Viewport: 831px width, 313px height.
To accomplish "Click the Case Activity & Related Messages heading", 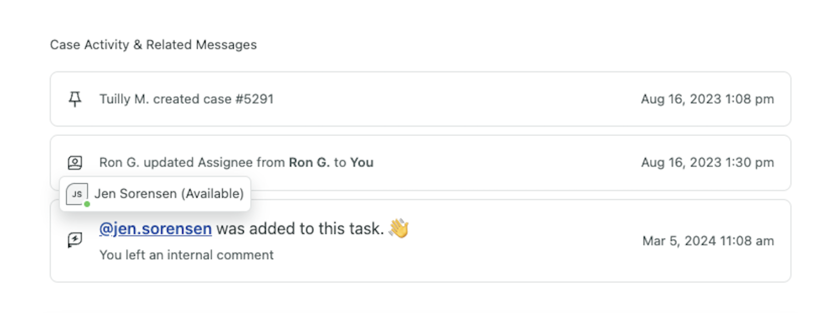I will [153, 45].
